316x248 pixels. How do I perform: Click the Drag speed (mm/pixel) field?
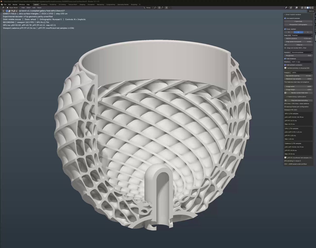pyautogui.click(x=298, y=42)
